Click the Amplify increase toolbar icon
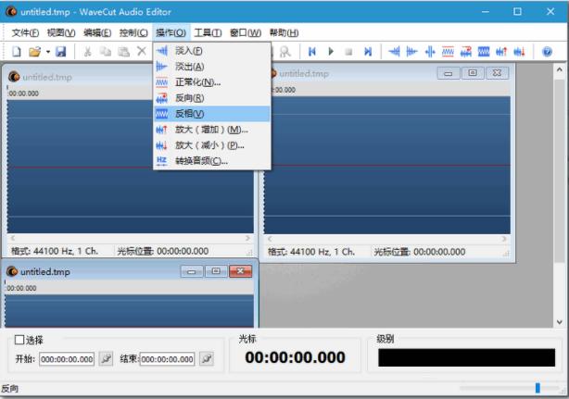Image resolution: width=569 pixels, height=399 pixels. pos(501,52)
